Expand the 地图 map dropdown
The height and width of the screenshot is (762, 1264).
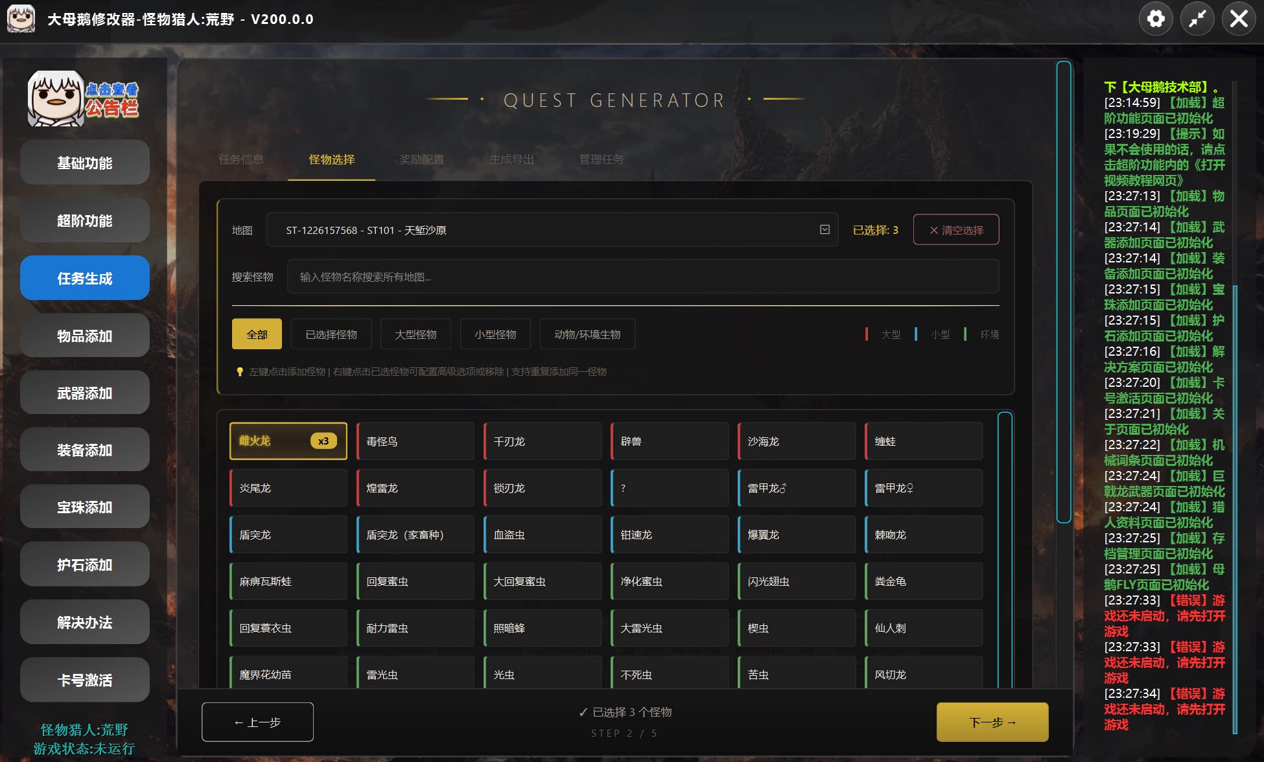pos(552,230)
